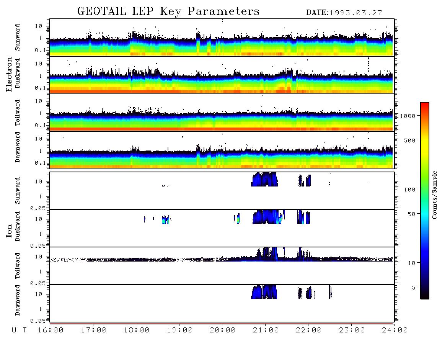437x337 pixels.
Task: Select the Ion "Tailward" panel label
Action: (x=18, y=266)
